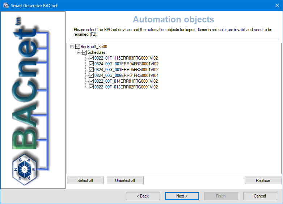Go back with the Back button
283x204 pixels.
tap(143, 196)
